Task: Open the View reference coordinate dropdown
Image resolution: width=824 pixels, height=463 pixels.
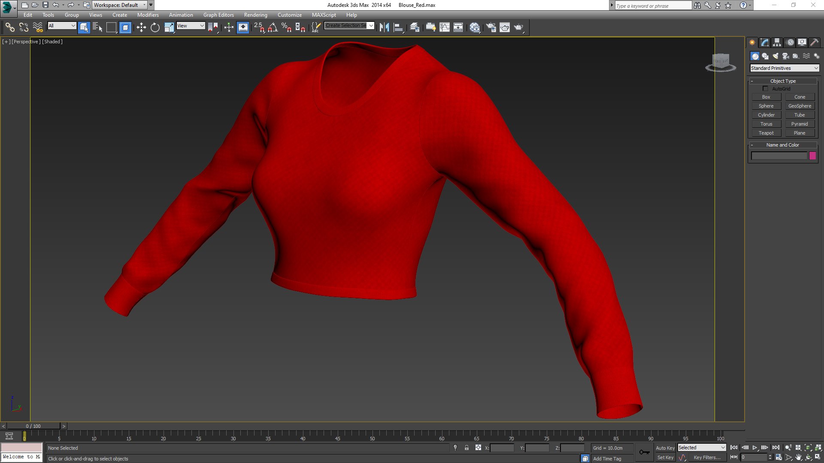Action: [191, 26]
